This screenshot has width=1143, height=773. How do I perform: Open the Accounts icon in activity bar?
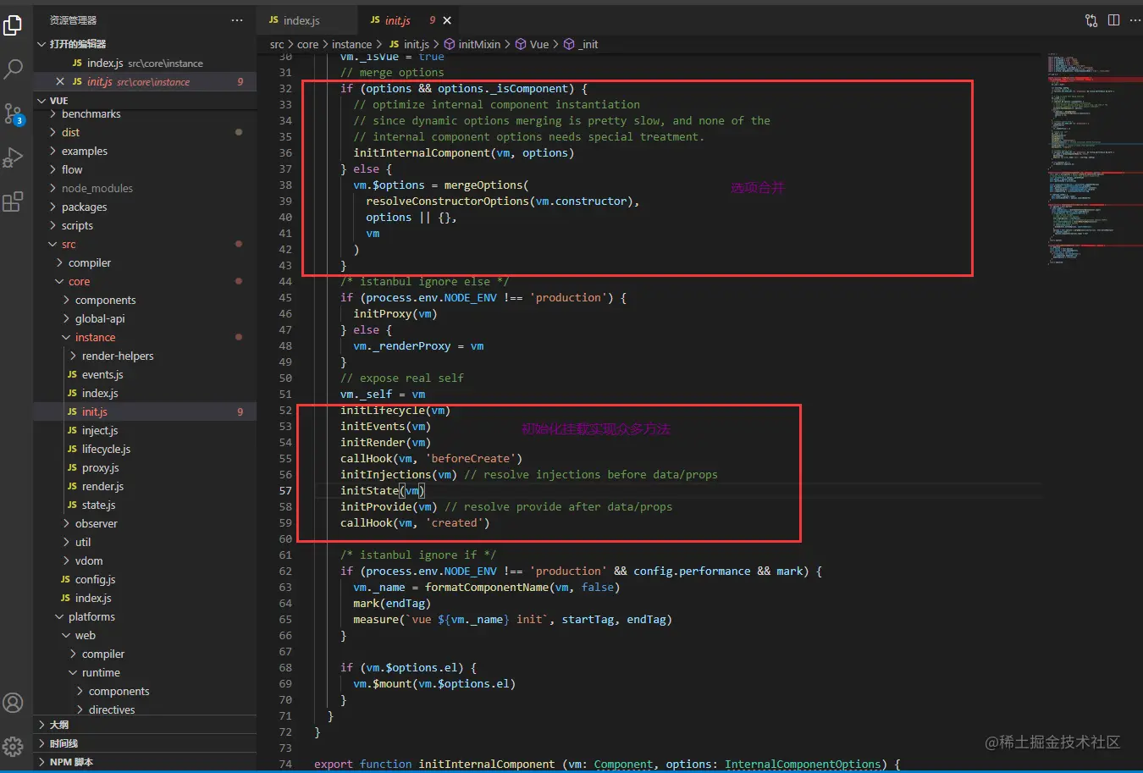point(14,702)
